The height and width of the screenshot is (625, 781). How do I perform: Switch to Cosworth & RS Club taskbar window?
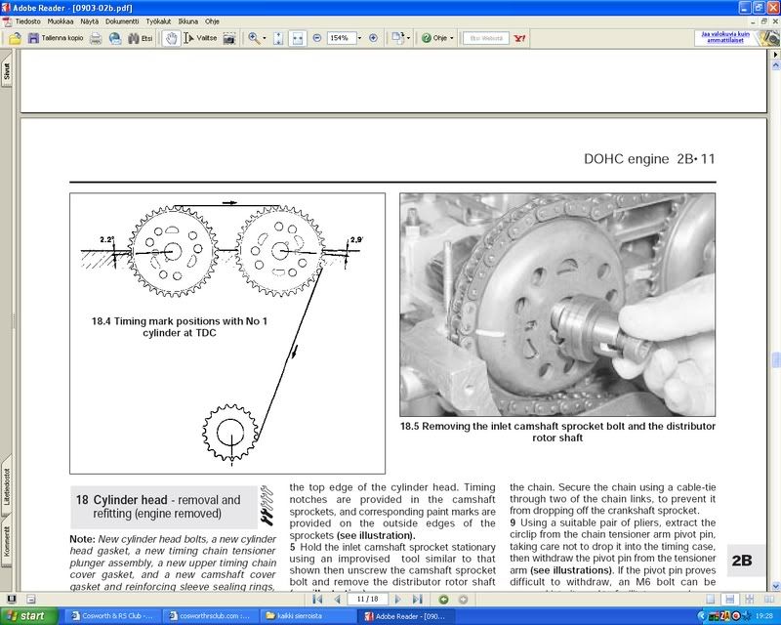tap(111, 616)
